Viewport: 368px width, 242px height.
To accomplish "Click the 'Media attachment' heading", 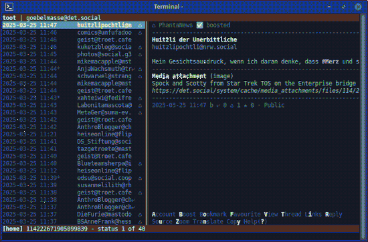I will (179, 76).
